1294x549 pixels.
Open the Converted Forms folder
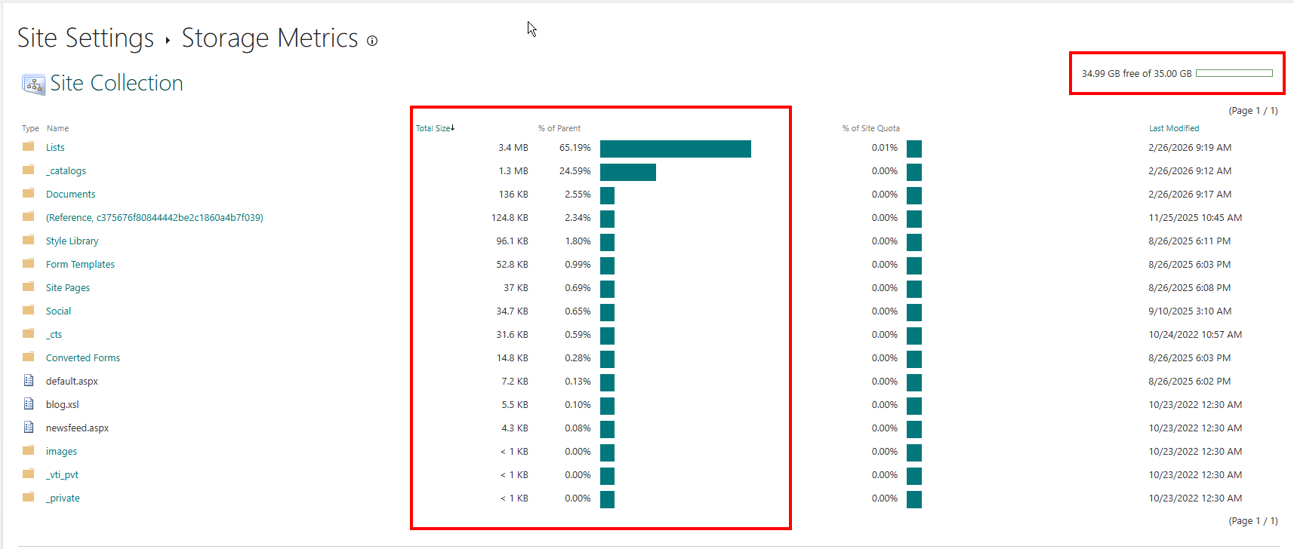pos(83,358)
